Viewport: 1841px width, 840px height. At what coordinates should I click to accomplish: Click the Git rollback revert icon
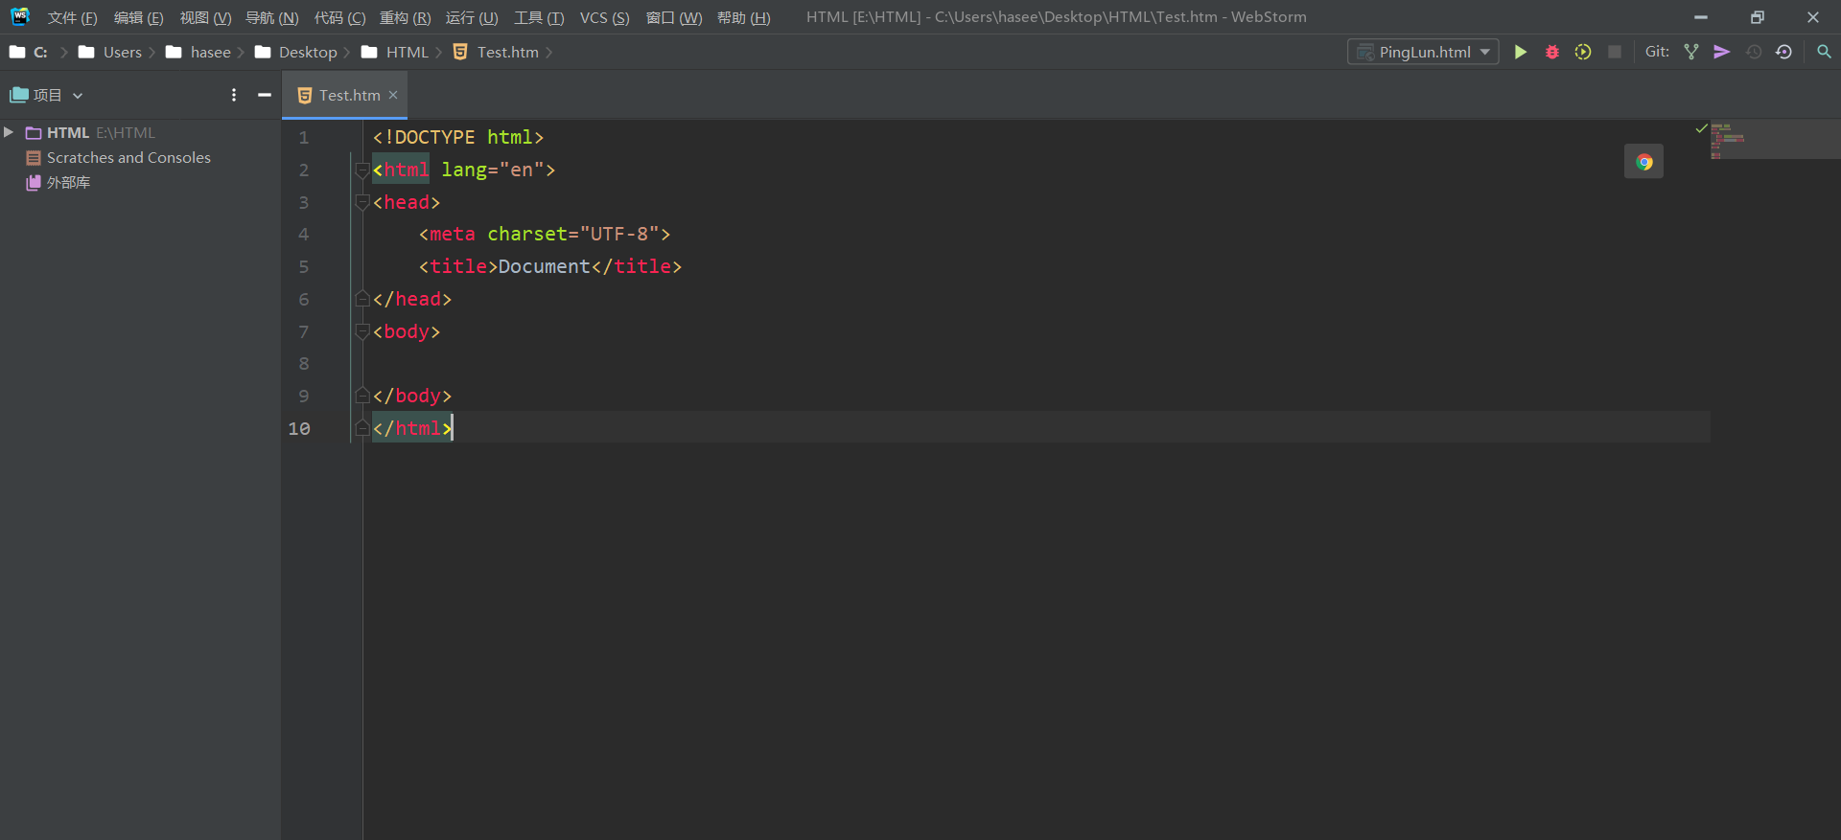pyautogui.click(x=1783, y=52)
